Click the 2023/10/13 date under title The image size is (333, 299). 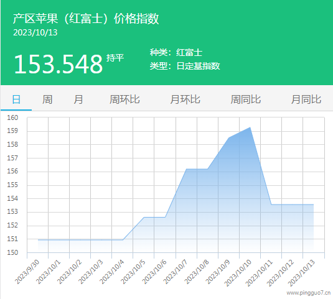[x=35, y=32]
